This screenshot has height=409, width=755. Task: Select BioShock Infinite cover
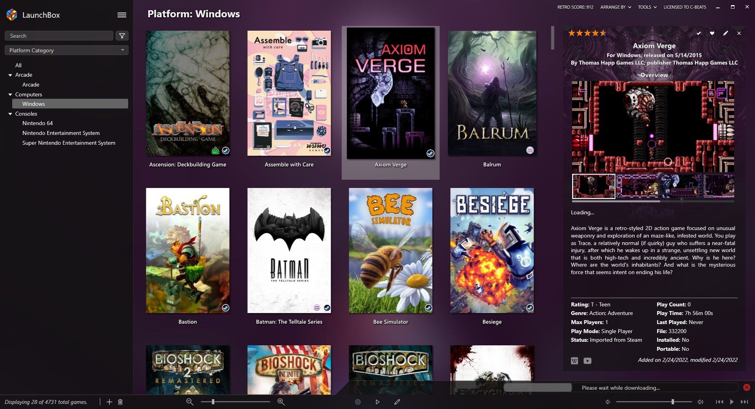coord(289,370)
